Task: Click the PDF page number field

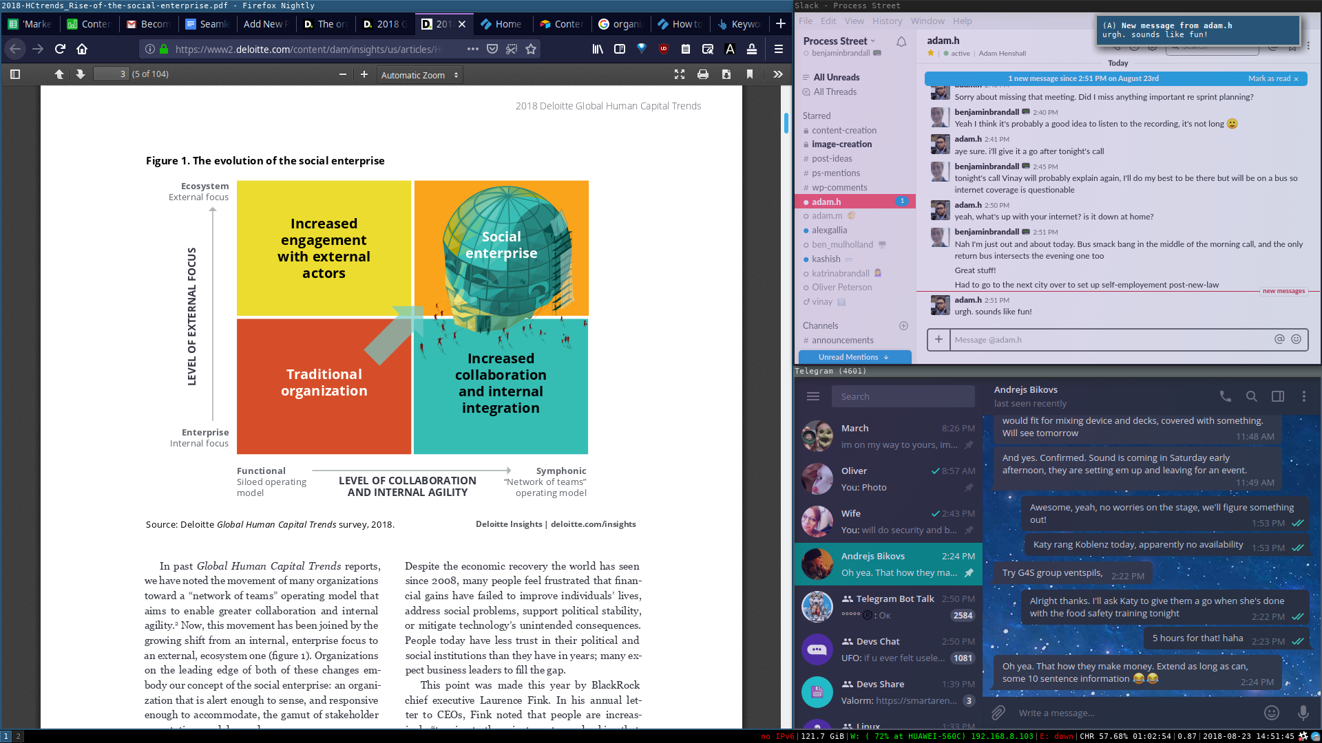Action: click(x=111, y=74)
